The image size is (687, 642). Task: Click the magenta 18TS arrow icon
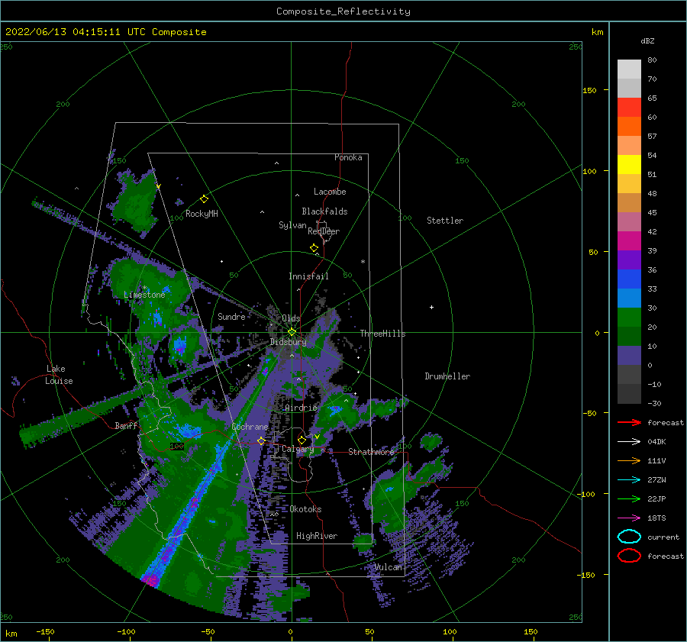tap(629, 518)
